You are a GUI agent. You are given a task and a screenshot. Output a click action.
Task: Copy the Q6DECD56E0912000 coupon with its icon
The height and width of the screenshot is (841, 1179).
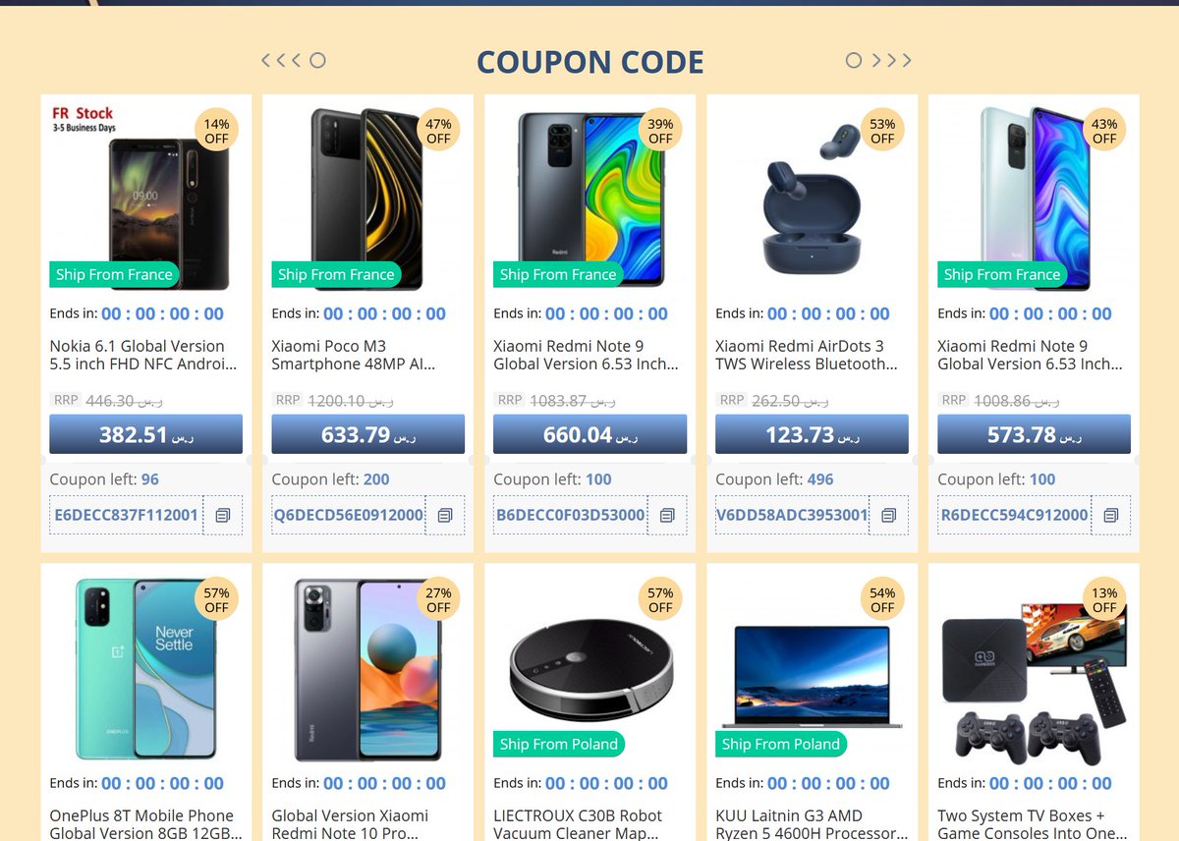(x=445, y=515)
